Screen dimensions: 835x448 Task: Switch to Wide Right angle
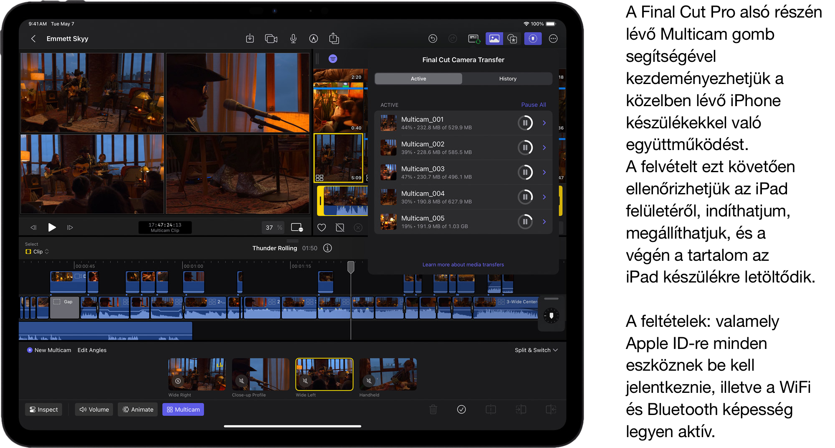[x=197, y=374]
